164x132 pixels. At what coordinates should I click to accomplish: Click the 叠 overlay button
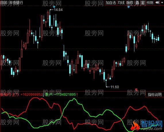pos(138,3)
